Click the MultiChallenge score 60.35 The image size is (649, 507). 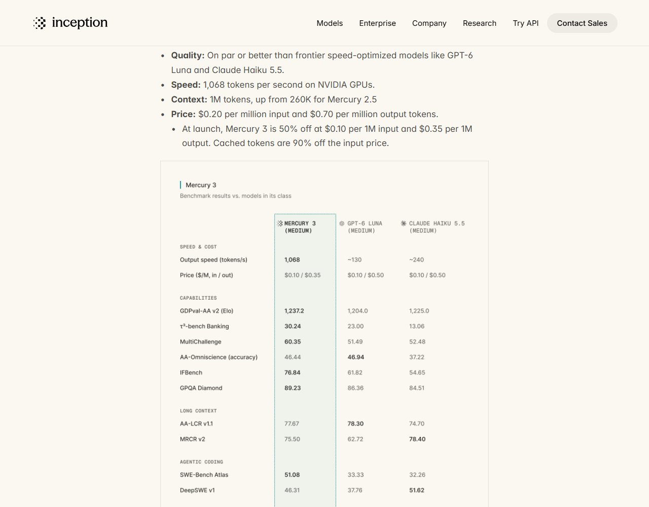coord(293,342)
